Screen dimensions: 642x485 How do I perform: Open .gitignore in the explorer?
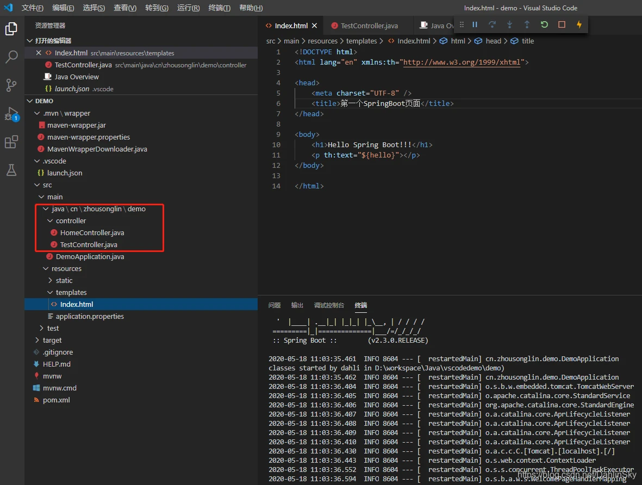tap(58, 352)
